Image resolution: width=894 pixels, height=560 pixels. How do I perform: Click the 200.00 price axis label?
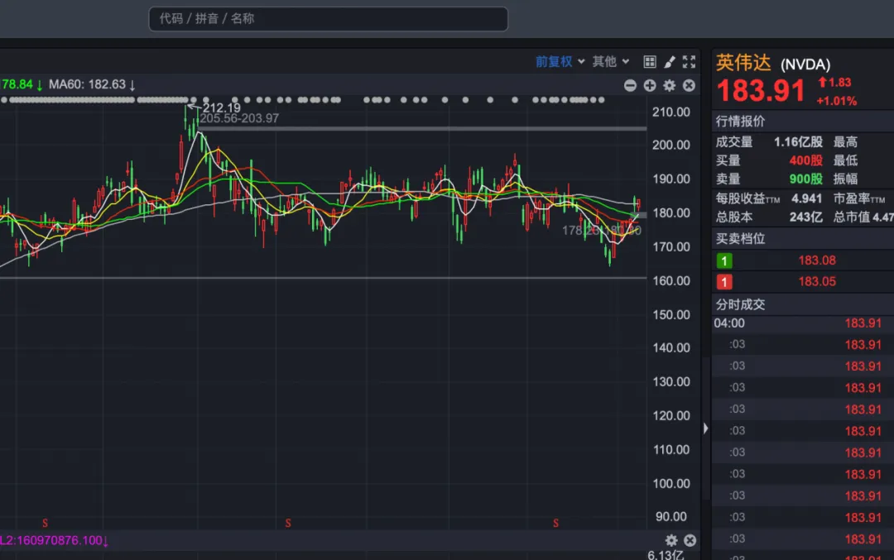point(671,146)
